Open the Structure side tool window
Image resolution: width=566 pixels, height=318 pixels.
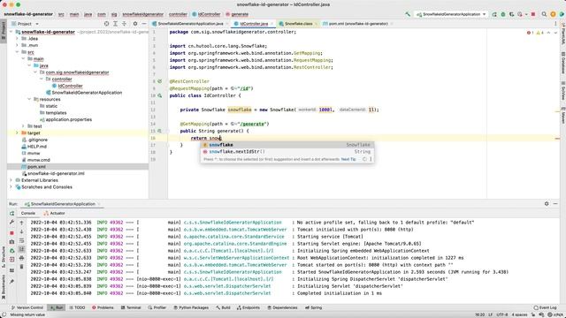[x=4, y=257]
